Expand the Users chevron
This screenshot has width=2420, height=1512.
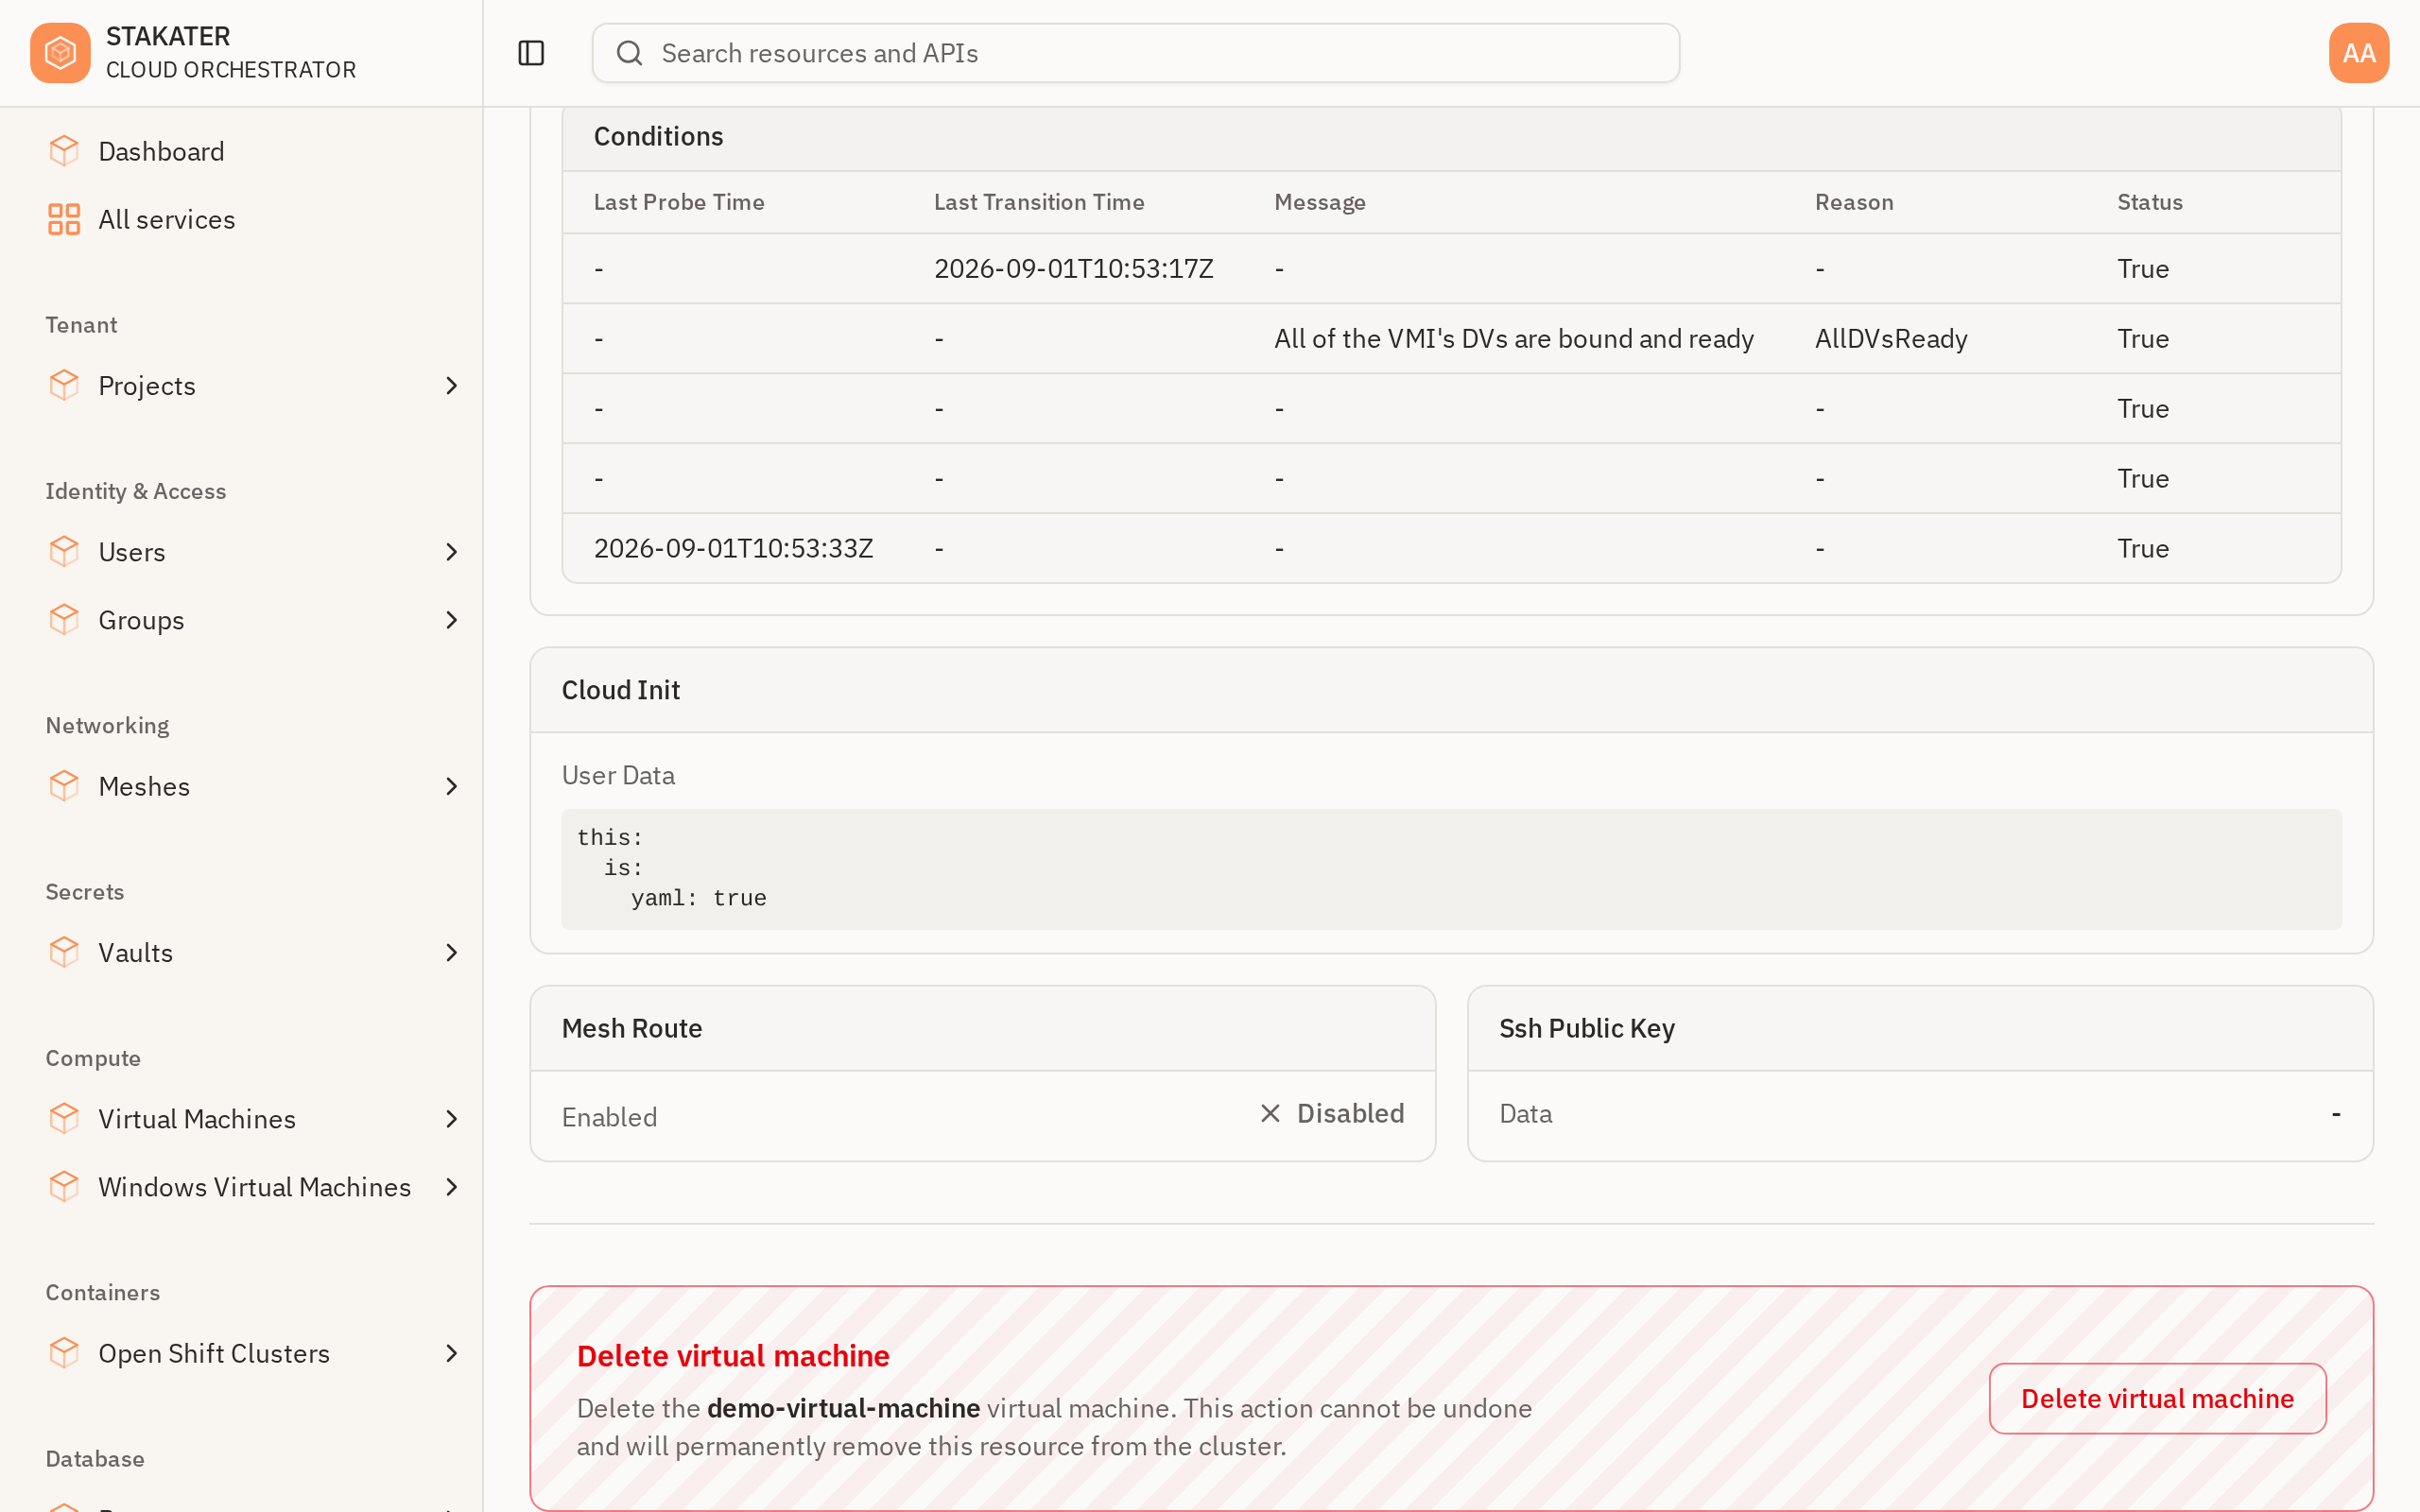(x=451, y=551)
